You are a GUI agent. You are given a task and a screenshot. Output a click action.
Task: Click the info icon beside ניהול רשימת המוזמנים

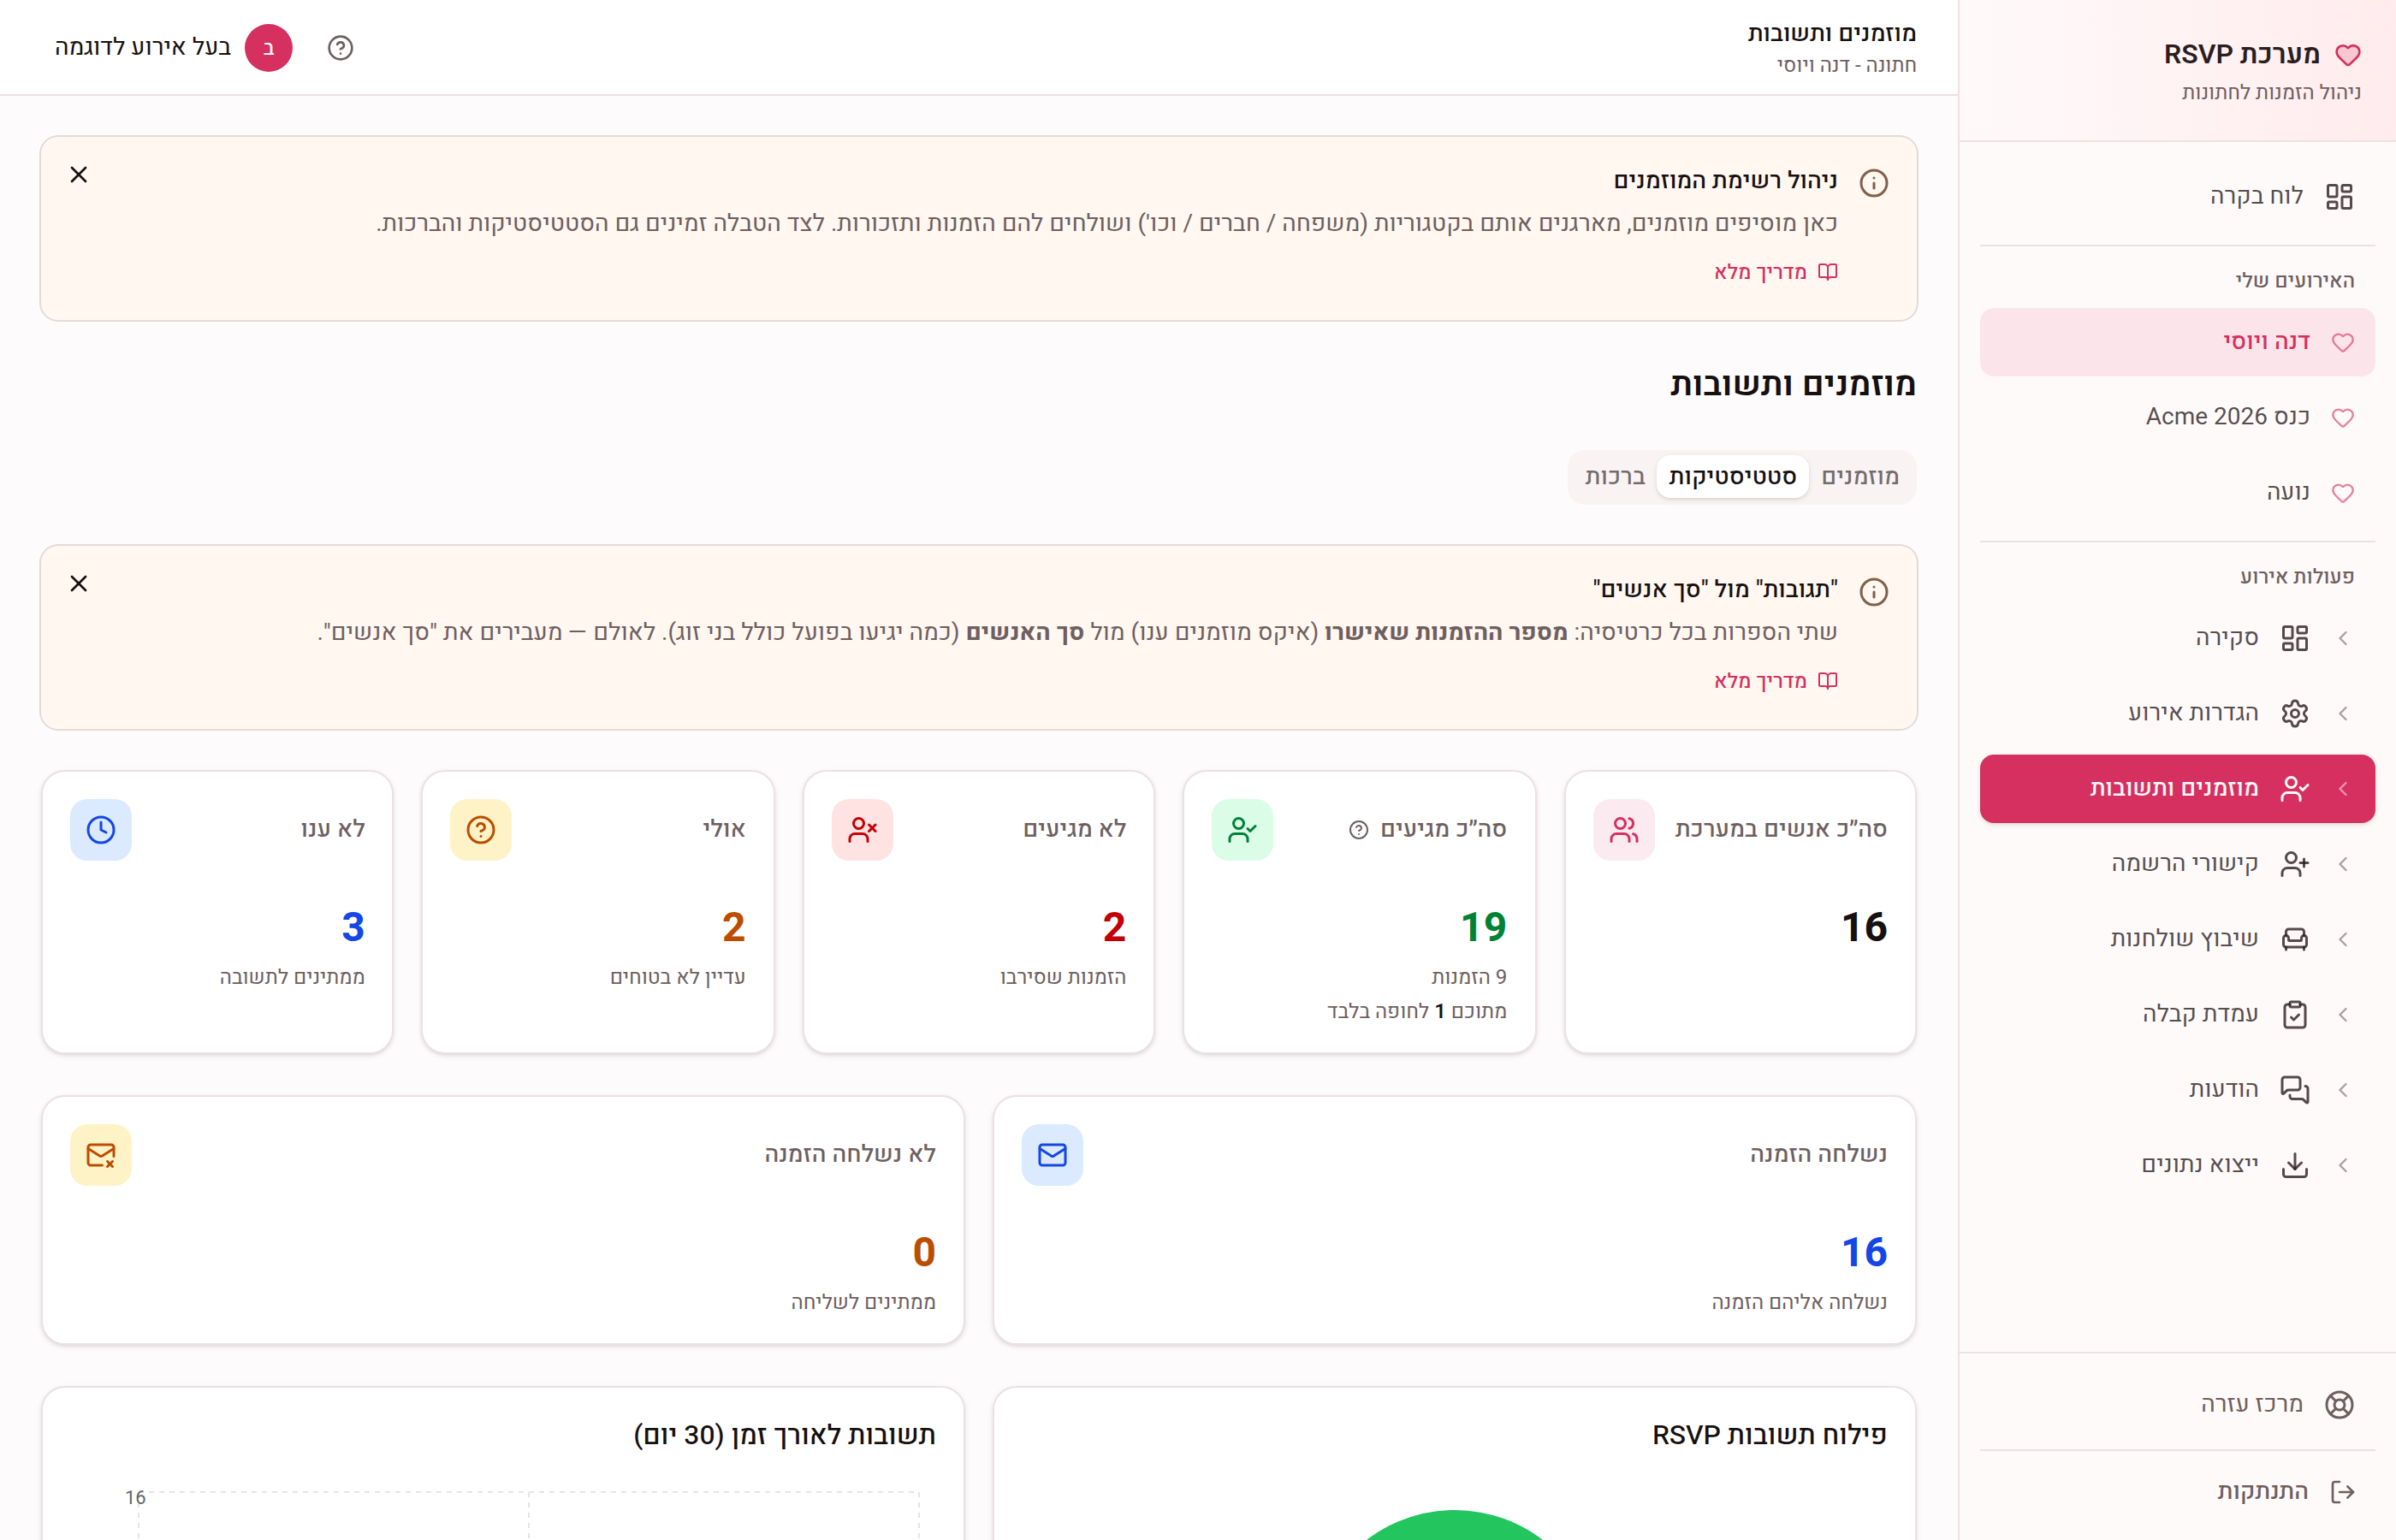pyautogui.click(x=1873, y=183)
